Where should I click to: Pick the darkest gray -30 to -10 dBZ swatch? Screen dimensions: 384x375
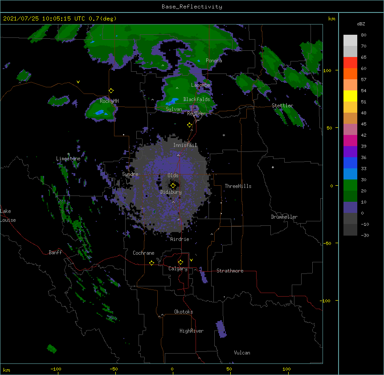350,230
